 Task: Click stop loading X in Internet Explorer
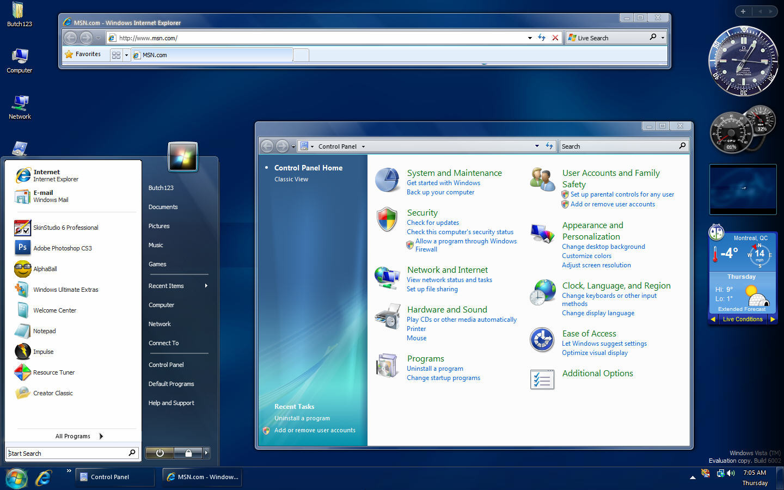coord(555,38)
